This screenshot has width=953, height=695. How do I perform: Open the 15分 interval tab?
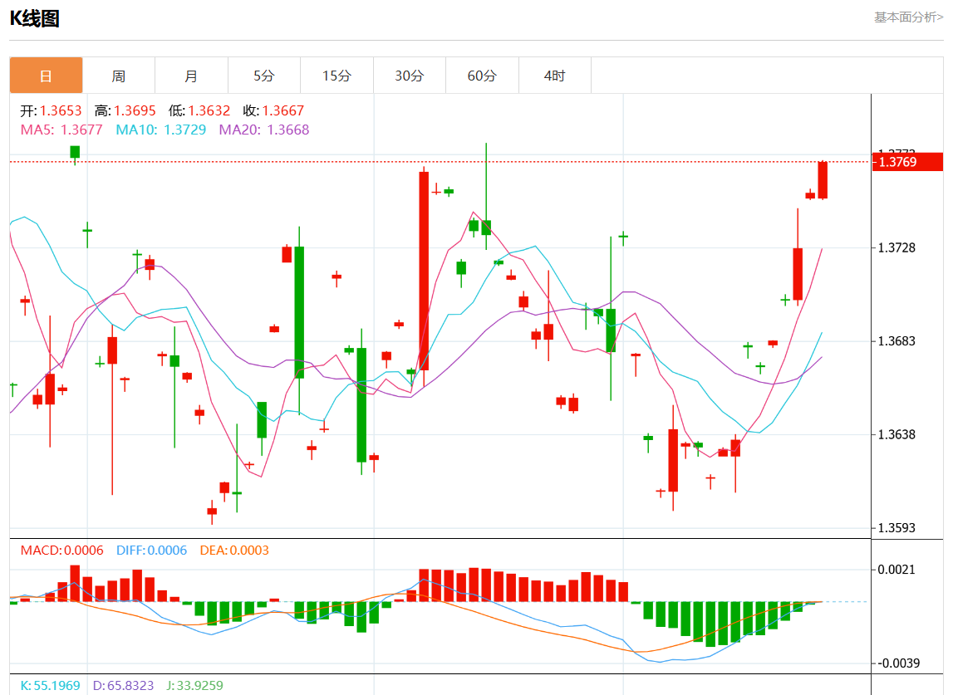click(336, 76)
